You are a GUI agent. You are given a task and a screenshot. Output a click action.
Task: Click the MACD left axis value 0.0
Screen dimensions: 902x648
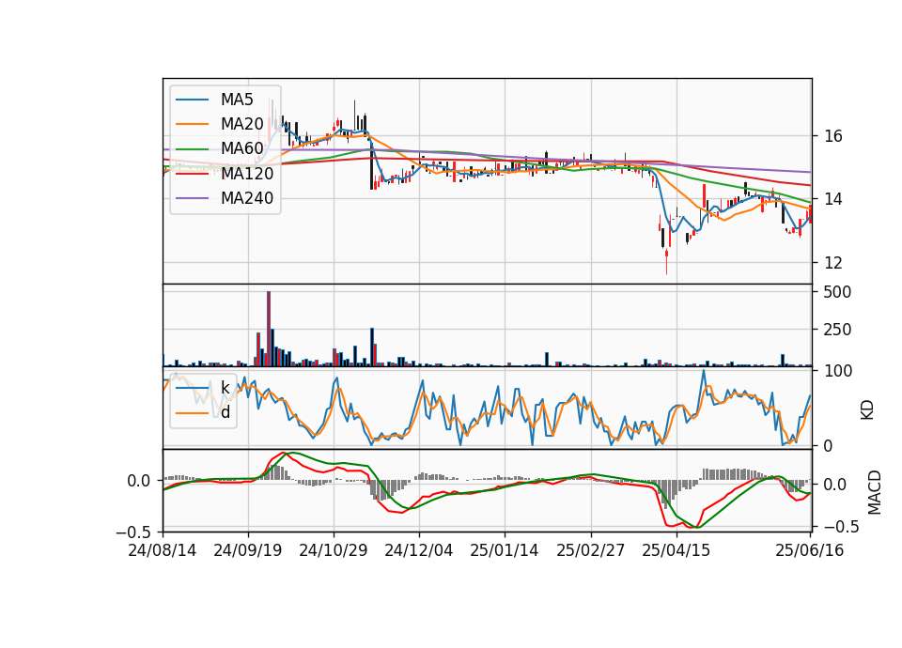pyautogui.click(x=139, y=481)
